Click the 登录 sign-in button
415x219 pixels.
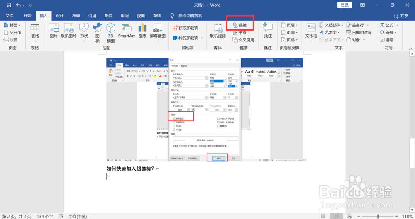point(344,5)
